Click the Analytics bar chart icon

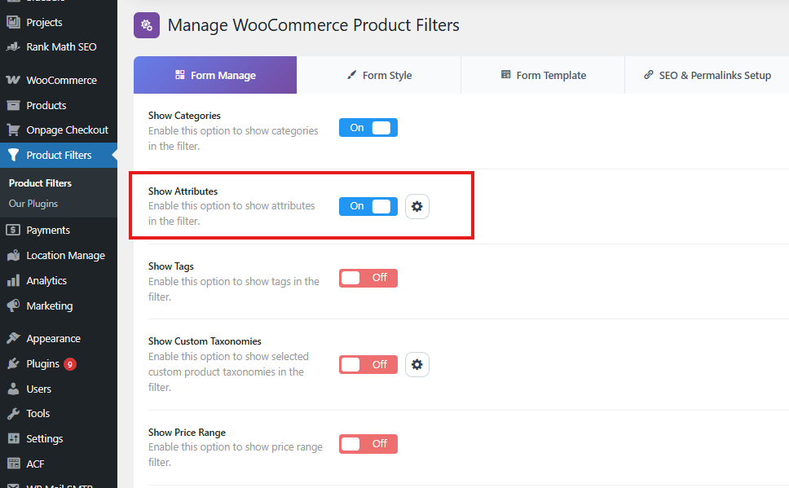[14, 280]
